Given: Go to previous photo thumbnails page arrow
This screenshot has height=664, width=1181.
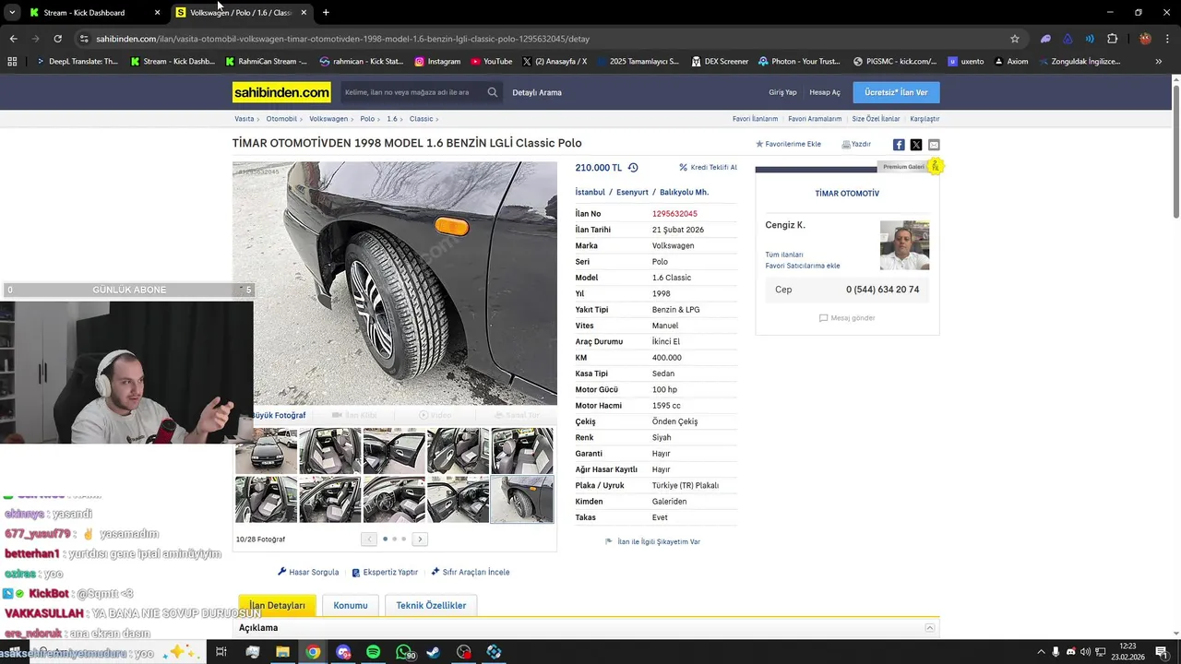Looking at the screenshot, I should tap(369, 539).
